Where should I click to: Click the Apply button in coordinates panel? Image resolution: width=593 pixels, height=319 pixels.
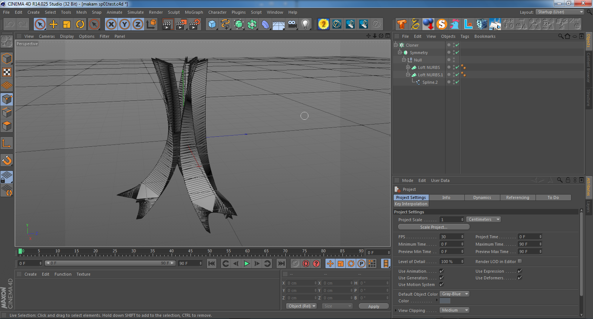click(x=374, y=306)
